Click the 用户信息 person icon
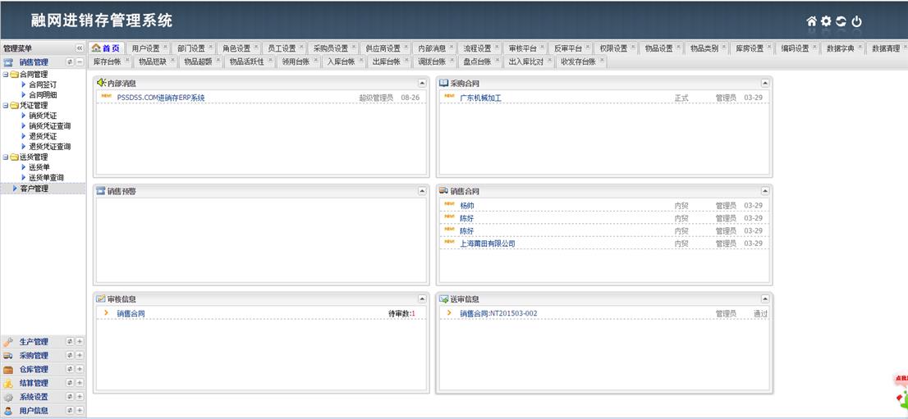The height and width of the screenshot is (419, 908). [8, 411]
